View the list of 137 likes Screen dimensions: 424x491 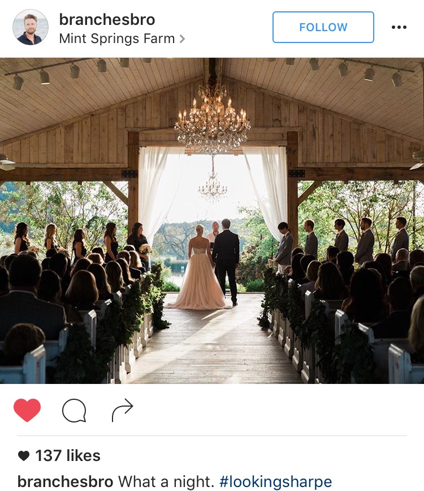[67, 456]
